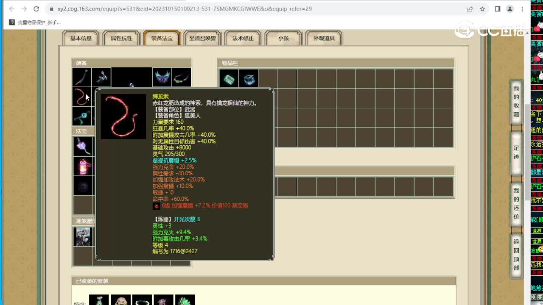Click the 法宝 section header
The width and height of the screenshot is (543, 305).
coord(83,131)
